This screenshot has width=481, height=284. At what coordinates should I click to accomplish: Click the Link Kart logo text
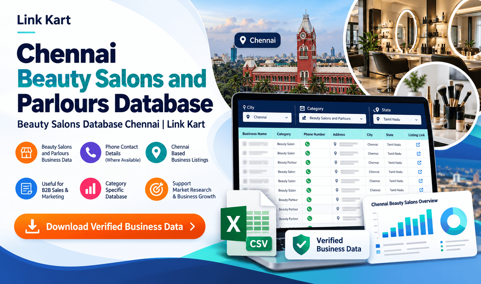tap(44, 20)
